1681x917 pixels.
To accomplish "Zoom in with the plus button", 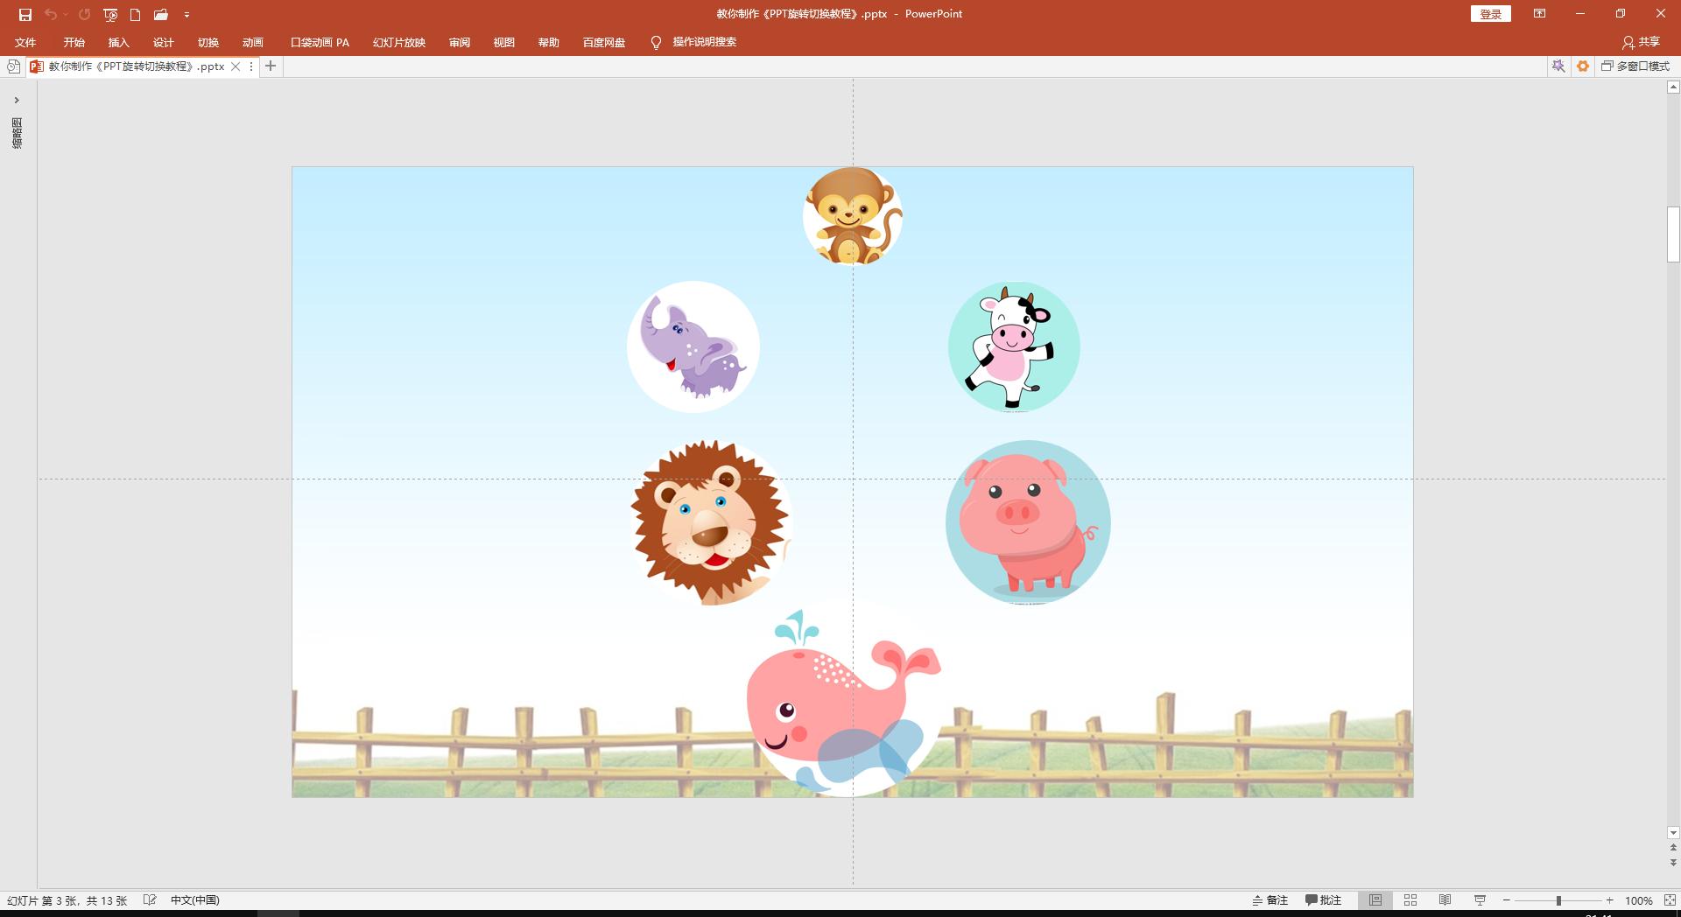I will point(1609,900).
